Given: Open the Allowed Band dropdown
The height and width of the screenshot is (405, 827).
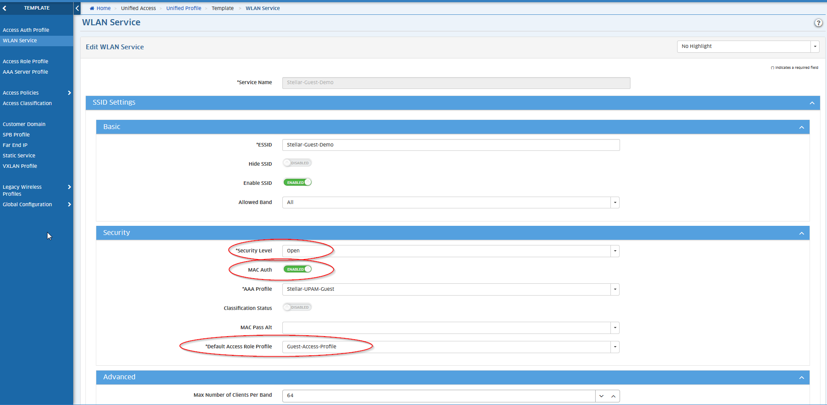Looking at the screenshot, I should pyautogui.click(x=615, y=203).
